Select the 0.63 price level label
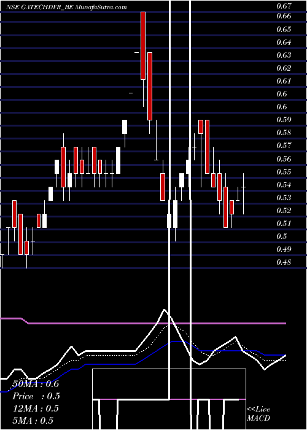The image size is (307, 430). click(x=284, y=55)
